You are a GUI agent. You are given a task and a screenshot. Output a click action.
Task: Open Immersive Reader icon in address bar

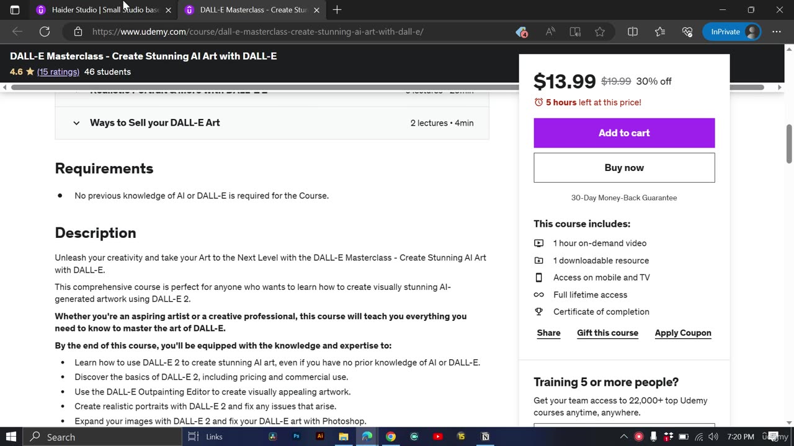(x=575, y=32)
